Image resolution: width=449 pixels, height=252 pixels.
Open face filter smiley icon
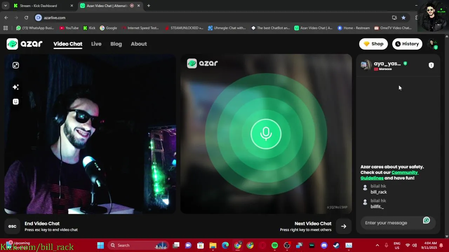click(16, 102)
